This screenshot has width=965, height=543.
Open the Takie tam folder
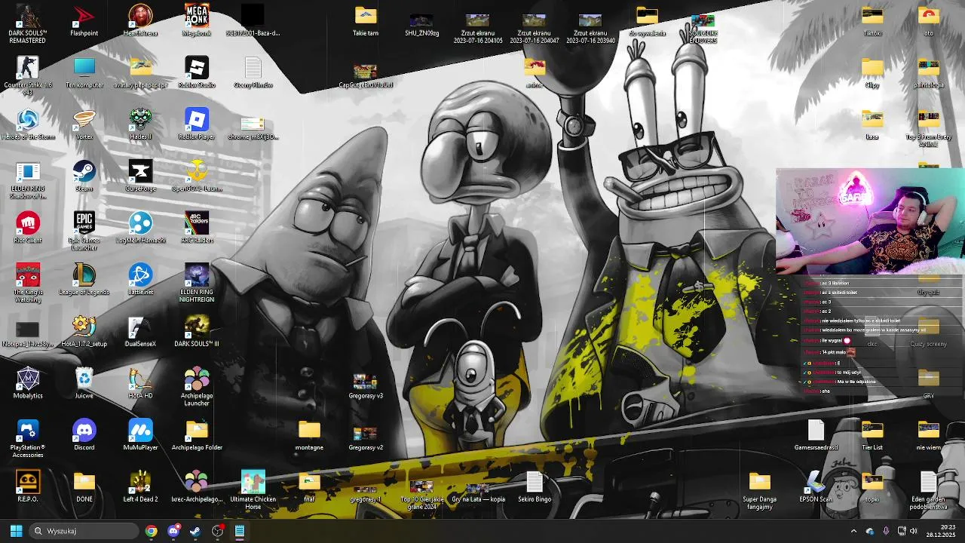[x=366, y=20]
